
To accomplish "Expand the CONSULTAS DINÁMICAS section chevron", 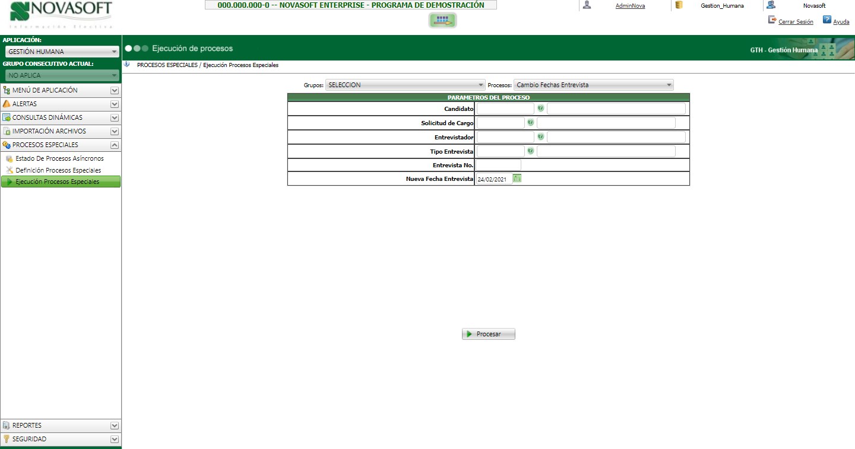I will pyautogui.click(x=115, y=118).
